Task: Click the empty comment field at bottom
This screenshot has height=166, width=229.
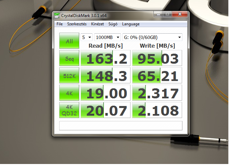Action: 121,126
